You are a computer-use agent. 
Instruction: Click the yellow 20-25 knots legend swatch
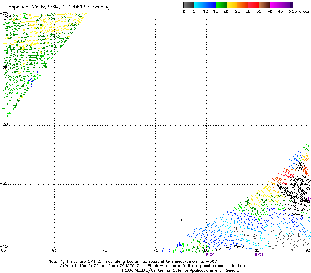click(x=232, y=5)
